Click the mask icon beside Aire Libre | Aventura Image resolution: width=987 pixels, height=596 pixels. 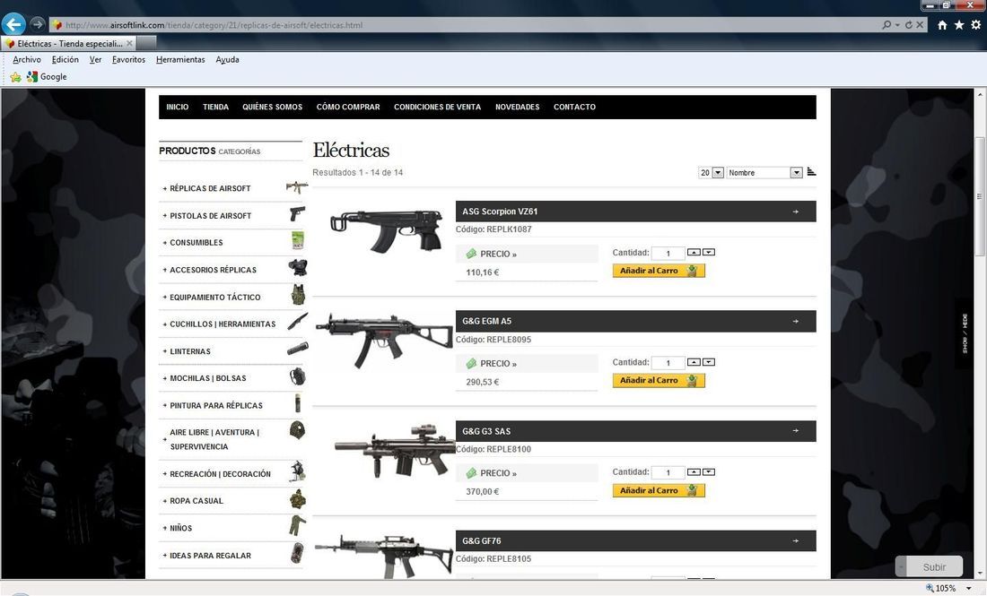tap(297, 431)
